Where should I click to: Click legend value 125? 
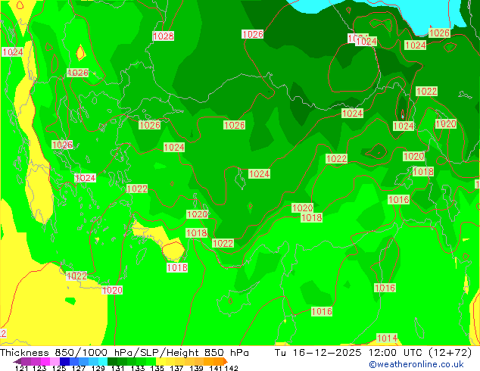coord(59,368)
